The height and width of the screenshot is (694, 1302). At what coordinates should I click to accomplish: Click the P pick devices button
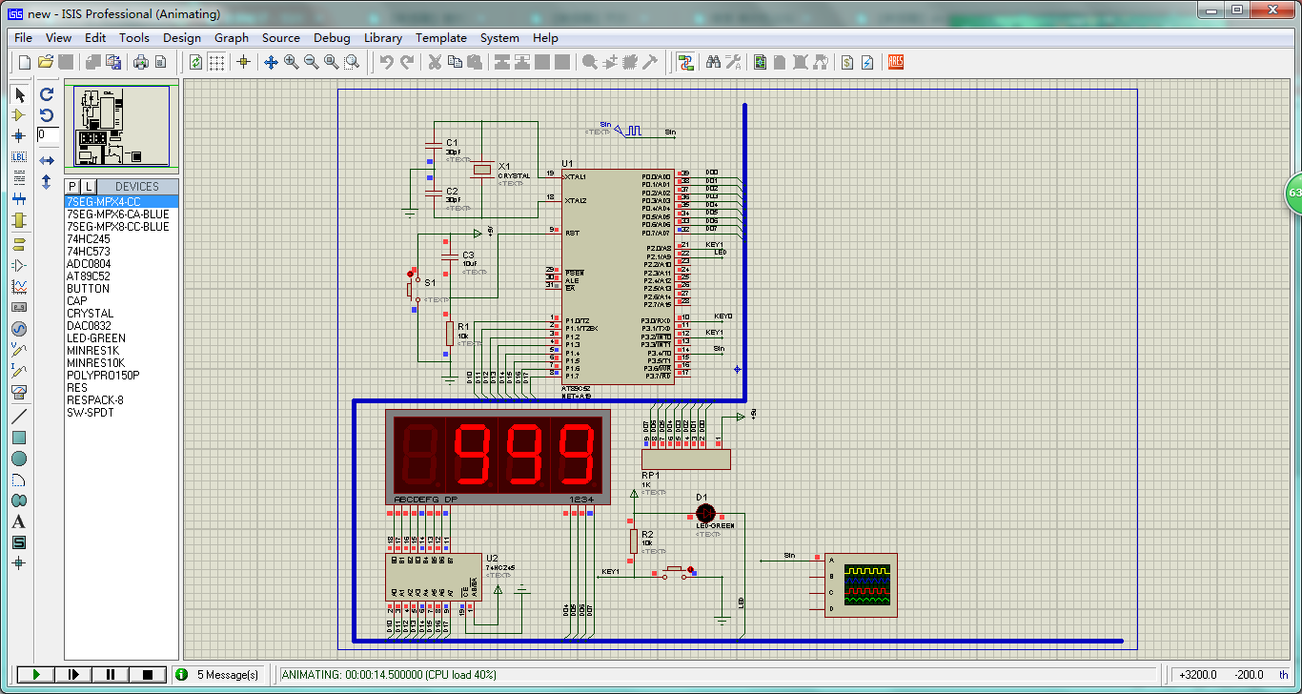tap(72, 186)
